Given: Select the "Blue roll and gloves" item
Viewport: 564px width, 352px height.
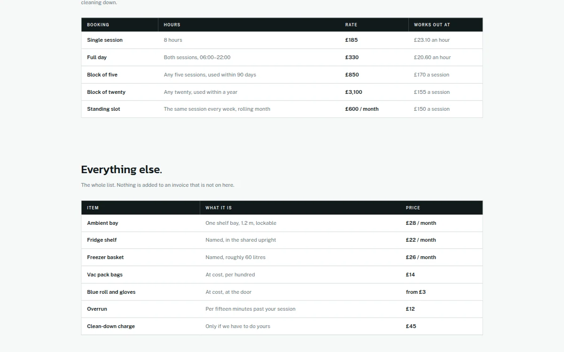Looking at the screenshot, I should click(111, 292).
